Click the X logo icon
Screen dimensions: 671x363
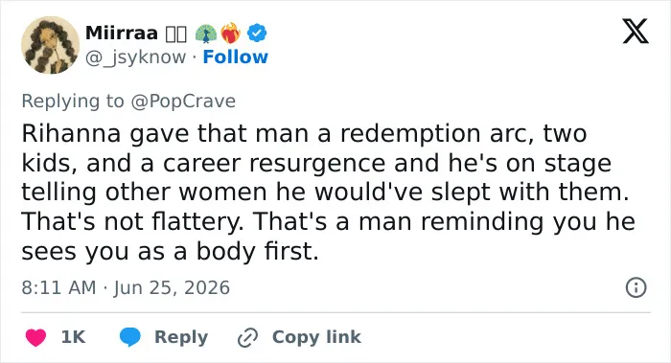[x=636, y=32]
